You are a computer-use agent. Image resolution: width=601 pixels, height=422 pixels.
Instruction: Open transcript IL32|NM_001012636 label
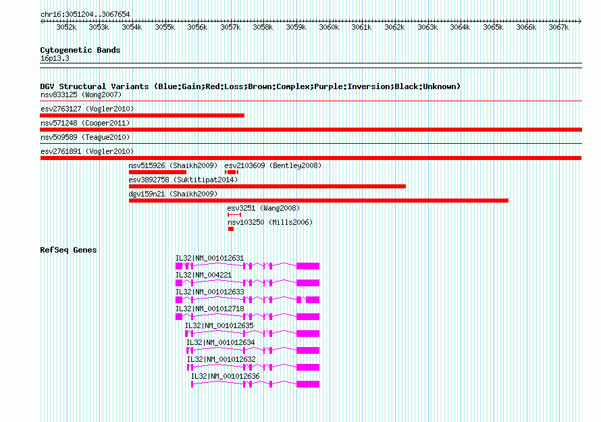coord(226,376)
